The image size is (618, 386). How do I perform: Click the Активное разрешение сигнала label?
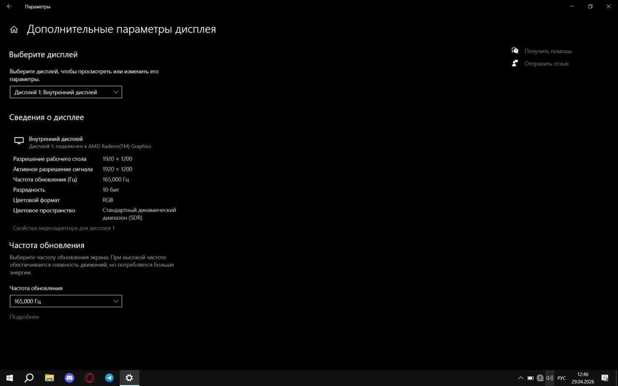(x=53, y=169)
